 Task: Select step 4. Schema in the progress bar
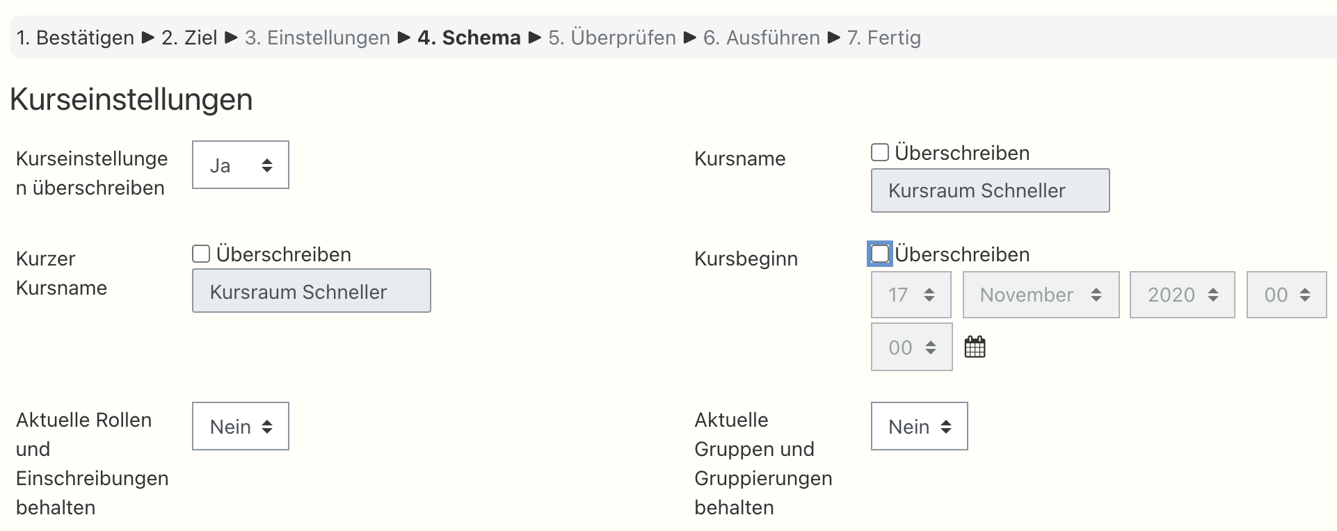pyautogui.click(x=469, y=38)
